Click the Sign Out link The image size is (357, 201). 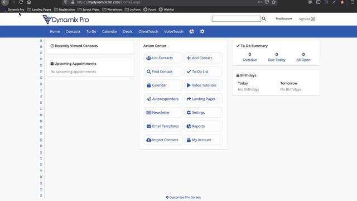[307, 19]
